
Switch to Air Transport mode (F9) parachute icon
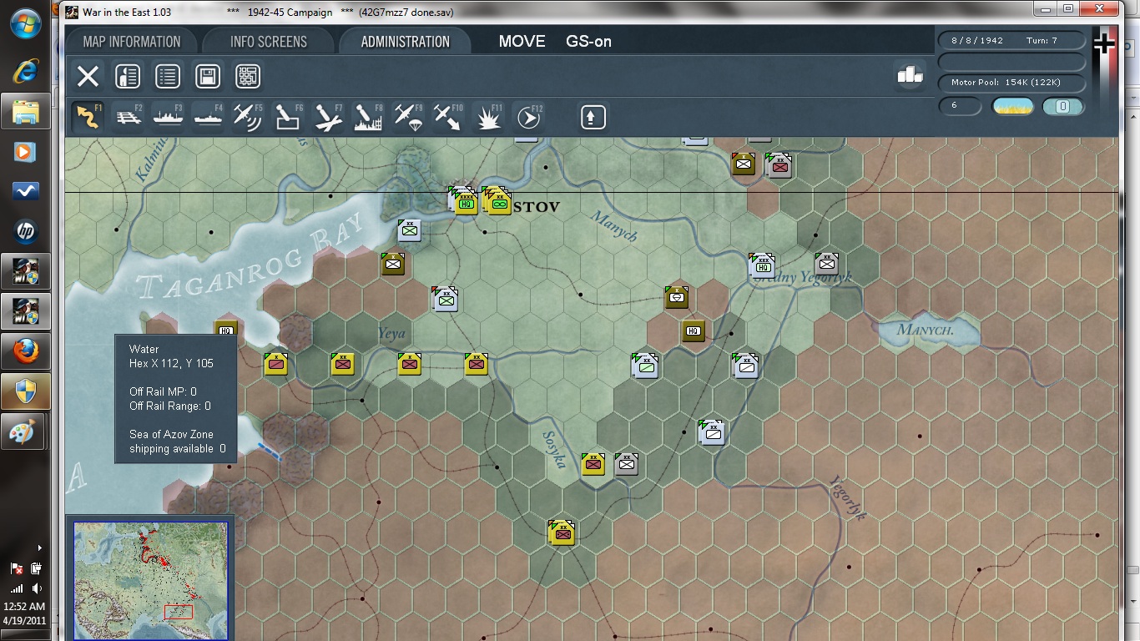point(408,117)
